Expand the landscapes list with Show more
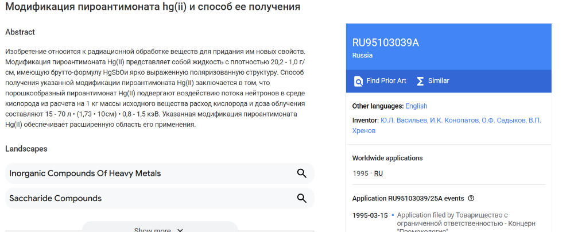Viewport: 574px width, 232px height. tap(159, 230)
